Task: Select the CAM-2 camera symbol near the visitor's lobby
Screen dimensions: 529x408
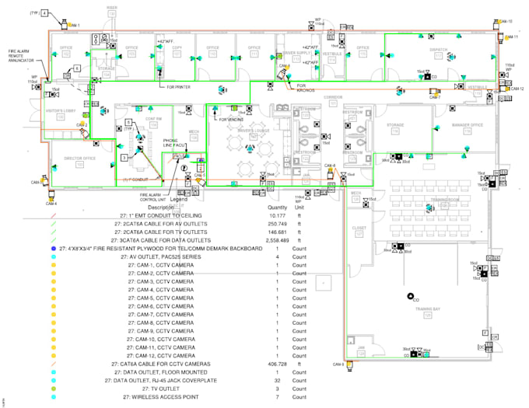Action: (84, 133)
